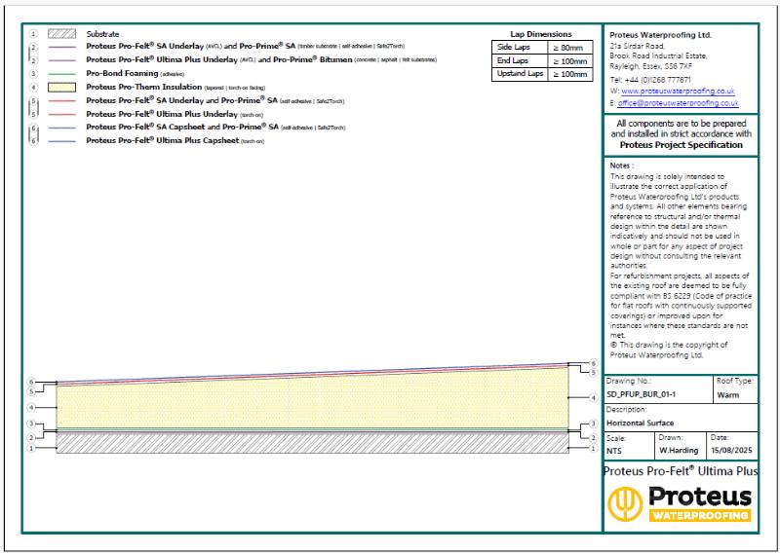The image size is (780, 553).
Task: Click callout marker 5 right of section
Action: (x=593, y=372)
